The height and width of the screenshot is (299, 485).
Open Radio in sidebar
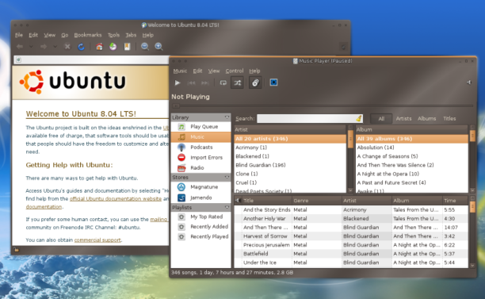(x=200, y=168)
